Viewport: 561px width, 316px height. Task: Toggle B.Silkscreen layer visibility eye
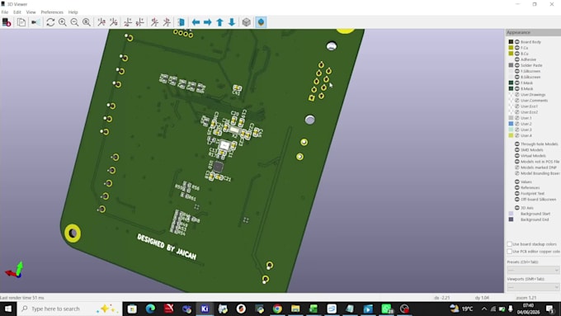pyautogui.click(x=517, y=77)
